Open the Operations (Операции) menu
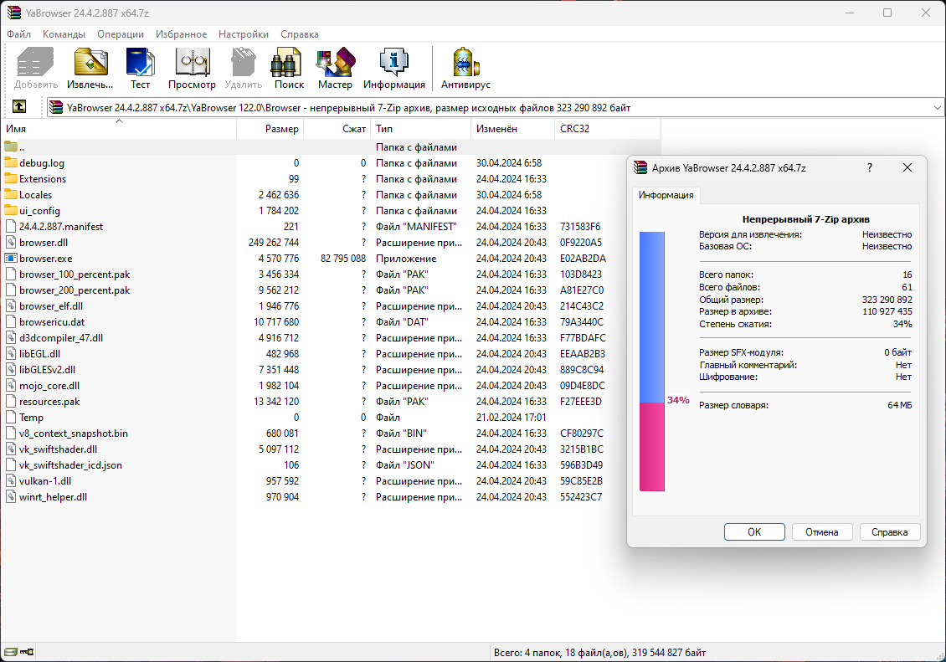Screen dimensions: 946x662 pos(121,34)
